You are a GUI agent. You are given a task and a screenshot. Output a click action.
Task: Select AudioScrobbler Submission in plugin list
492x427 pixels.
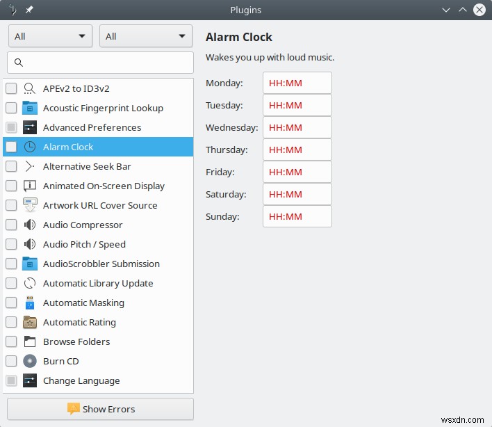coord(101,264)
